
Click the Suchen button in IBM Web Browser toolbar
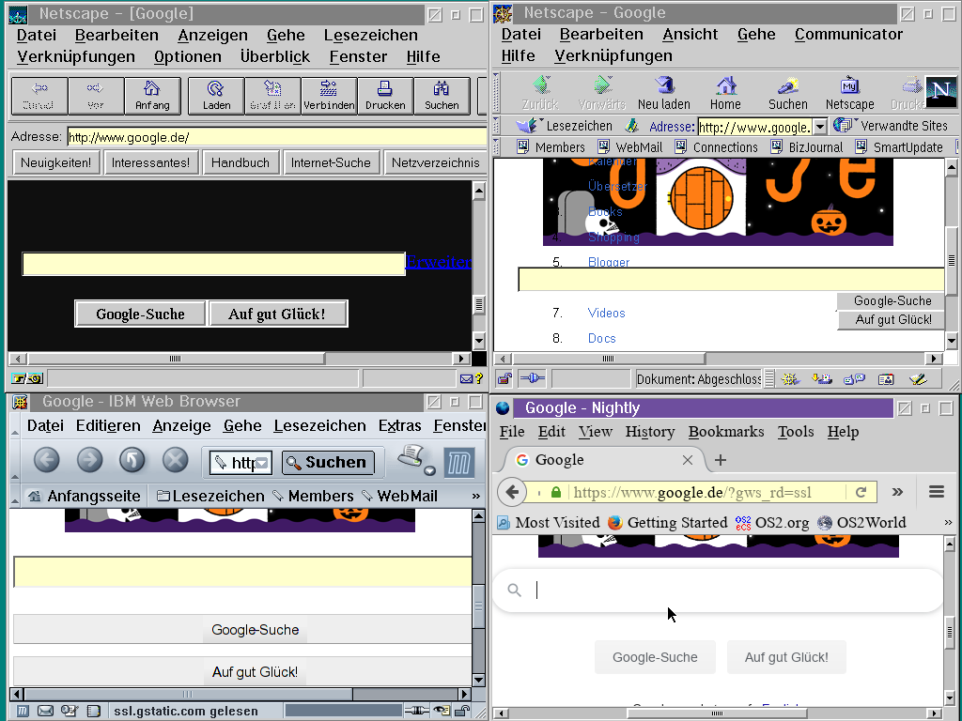coord(328,462)
